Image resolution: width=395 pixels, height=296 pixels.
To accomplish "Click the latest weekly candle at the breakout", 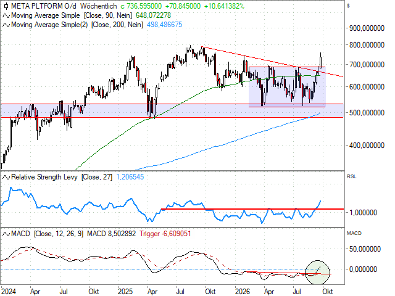I will 321,62.
